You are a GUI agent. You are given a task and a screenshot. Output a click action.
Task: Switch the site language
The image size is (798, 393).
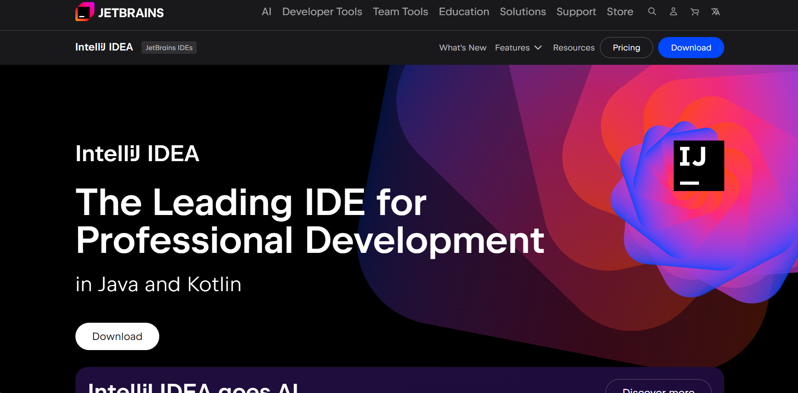coord(715,11)
